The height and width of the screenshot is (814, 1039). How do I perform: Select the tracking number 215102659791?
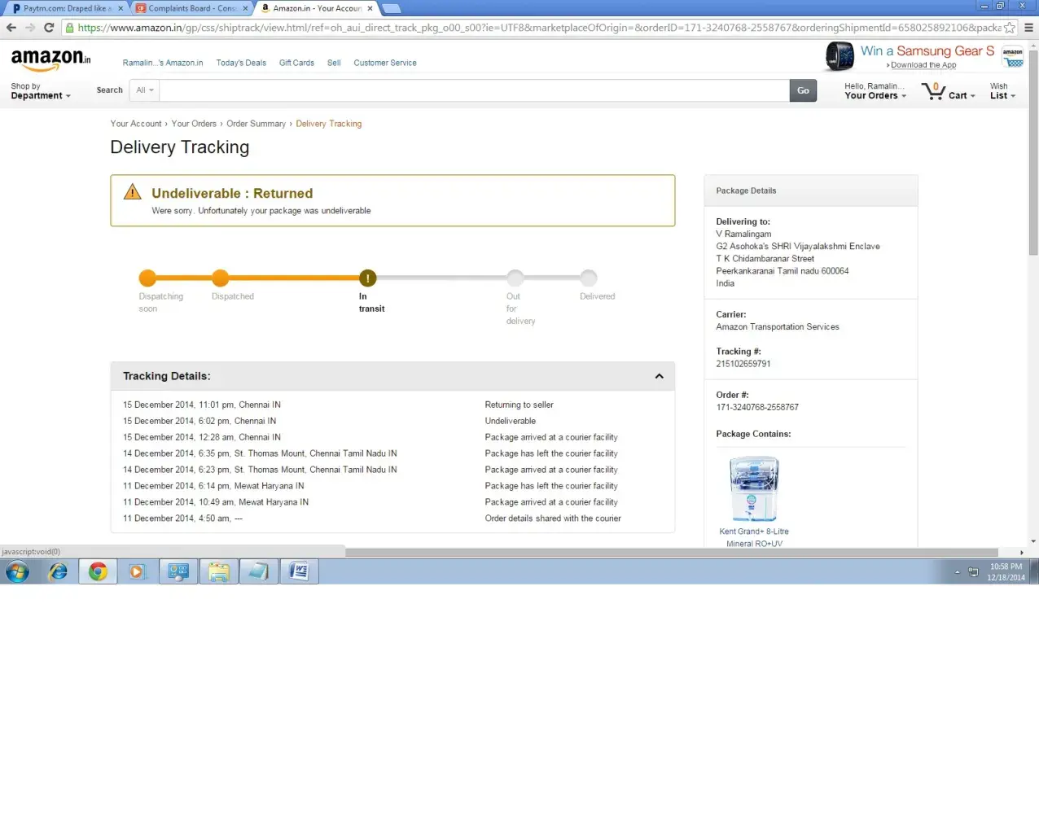click(x=743, y=364)
